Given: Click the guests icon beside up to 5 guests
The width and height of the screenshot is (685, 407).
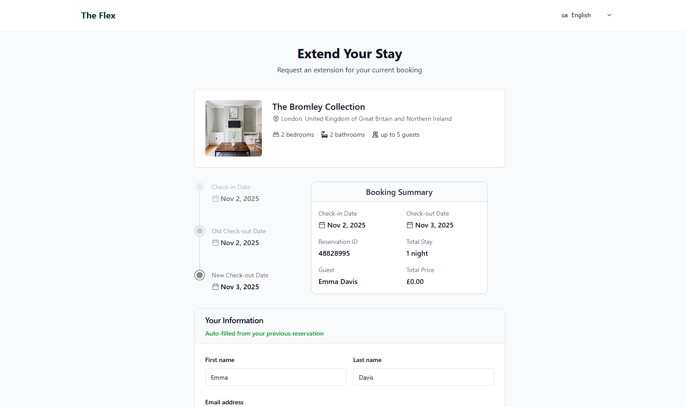Looking at the screenshot, I should point(375,134).
